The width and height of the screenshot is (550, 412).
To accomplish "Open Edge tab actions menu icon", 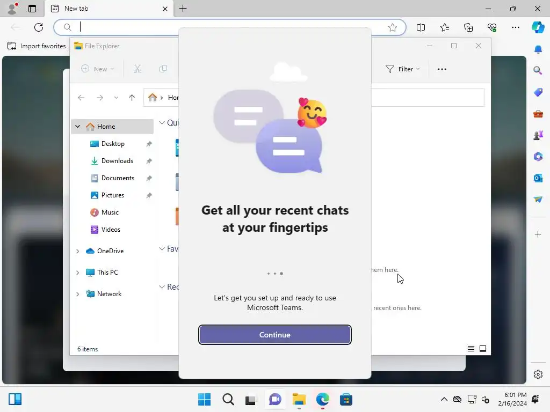I will [x=32, y=9].
